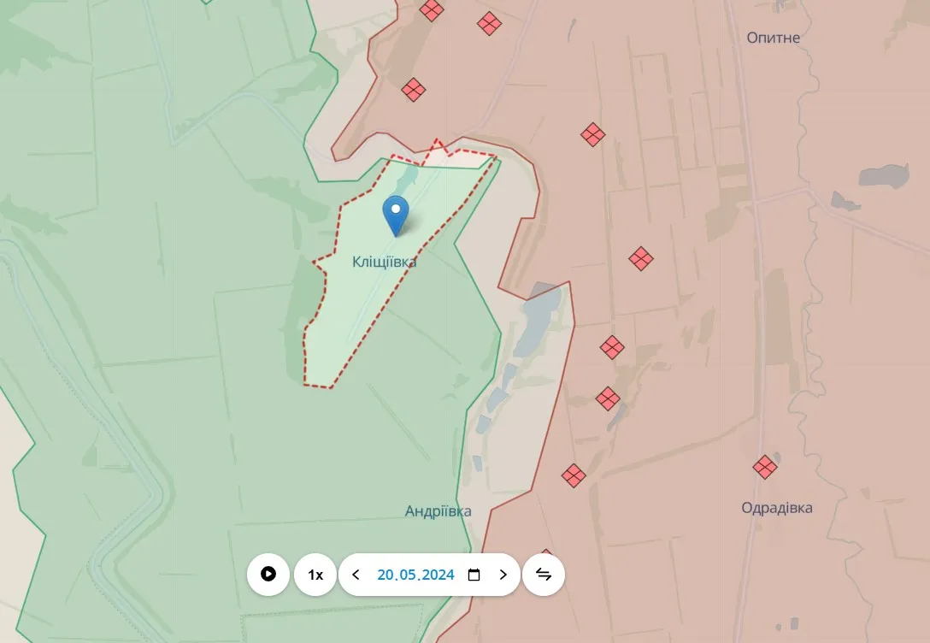Screen dimensions: 930x643
Task: Click the Андріївка place label
Action: 438,511
